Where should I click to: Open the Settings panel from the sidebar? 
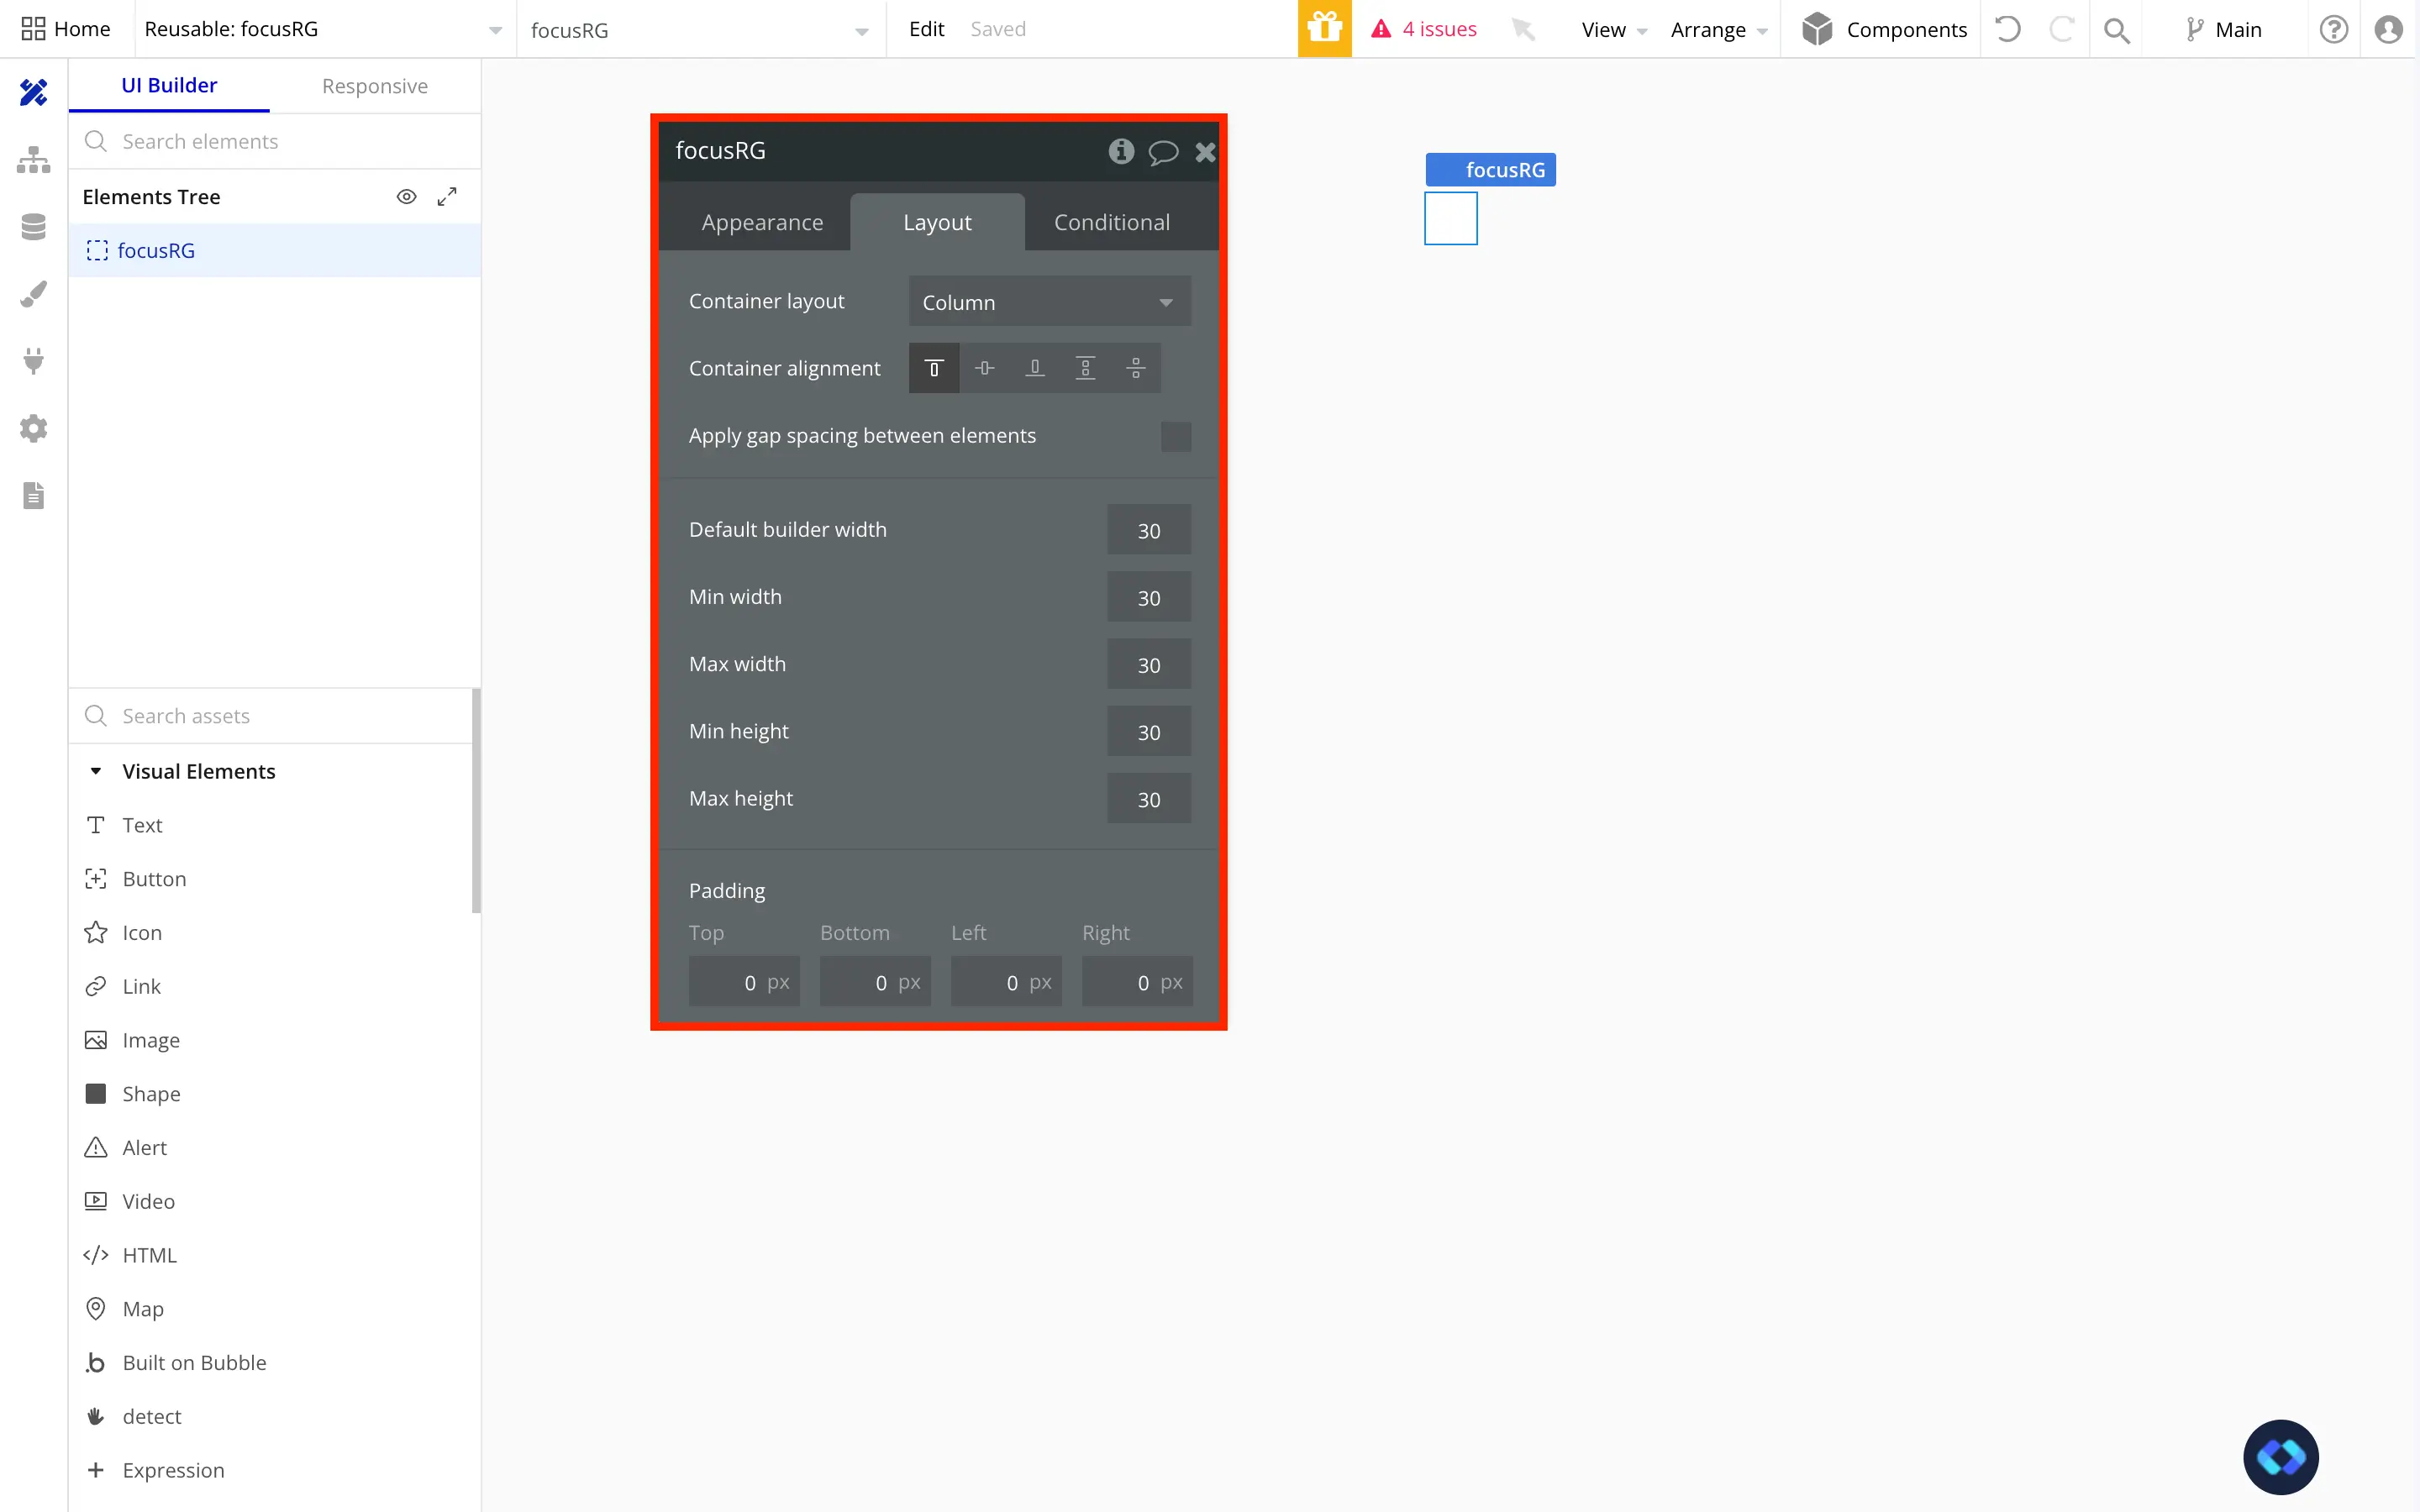coord(33,428)
